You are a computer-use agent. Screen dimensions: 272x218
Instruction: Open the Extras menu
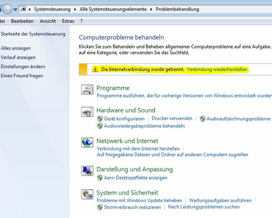click(68, 21)
